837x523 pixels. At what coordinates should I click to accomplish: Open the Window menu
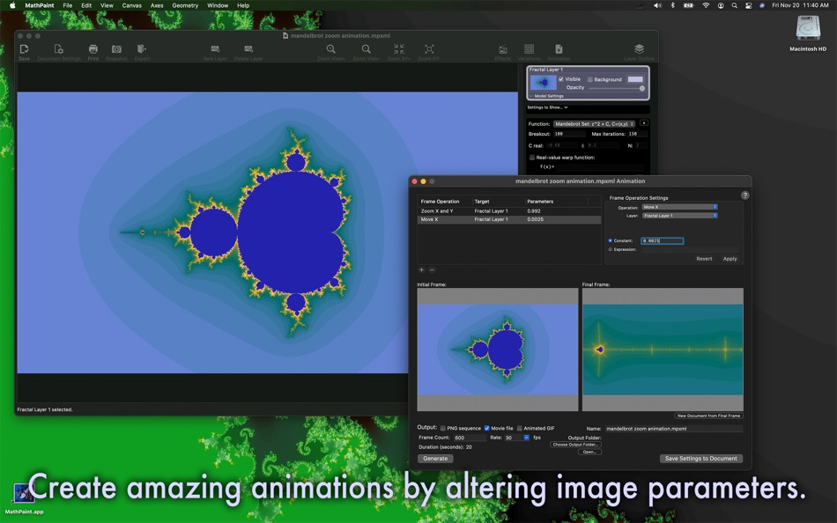[x=218, y=5]
